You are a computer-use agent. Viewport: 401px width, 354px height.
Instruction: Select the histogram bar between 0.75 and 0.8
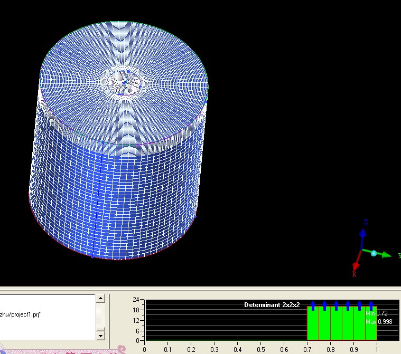[x=324, y=324]
